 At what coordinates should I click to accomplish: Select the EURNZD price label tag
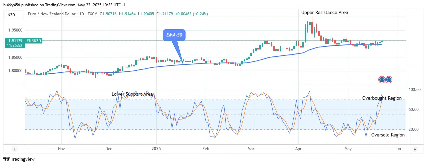coord(33,41)
